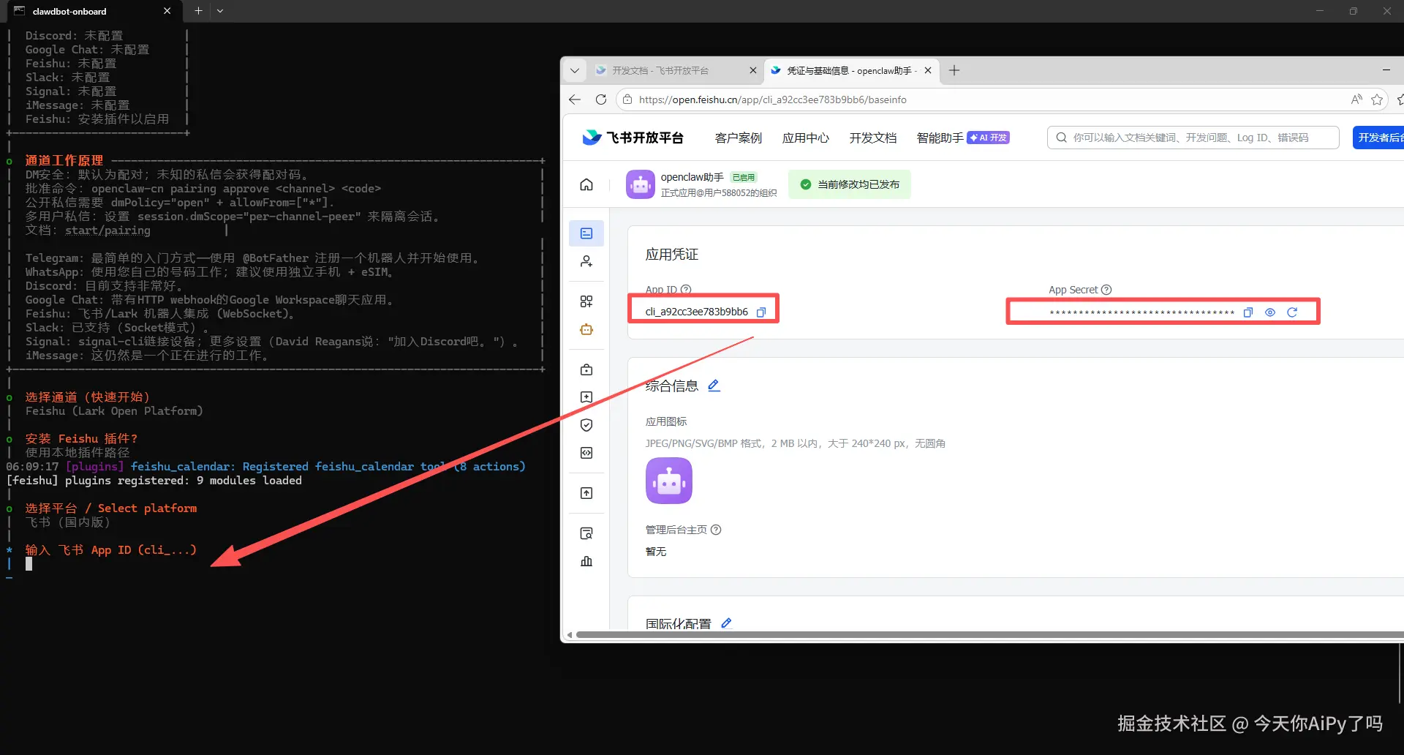The width and height of the screenshot is (1404, 755).
Task: Click the 当前修改均已发布 status badge
Action: (x=850, y=184)
